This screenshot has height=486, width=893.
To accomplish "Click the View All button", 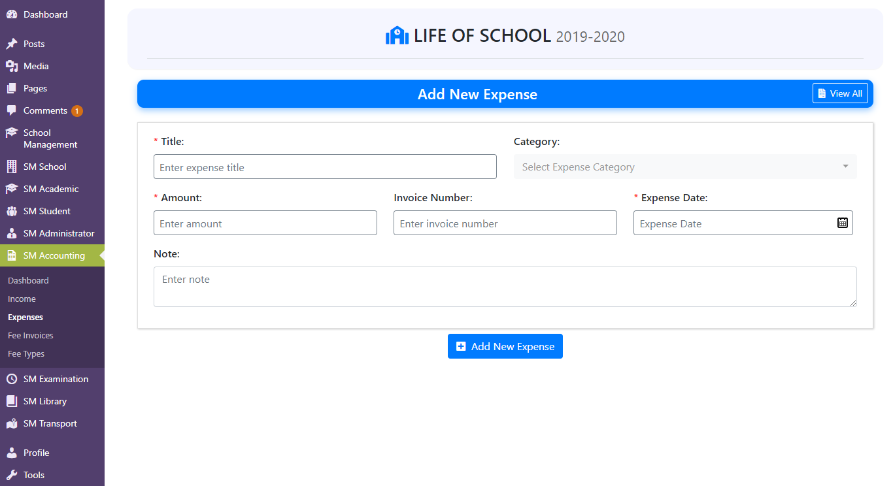I will coord(840,93).
